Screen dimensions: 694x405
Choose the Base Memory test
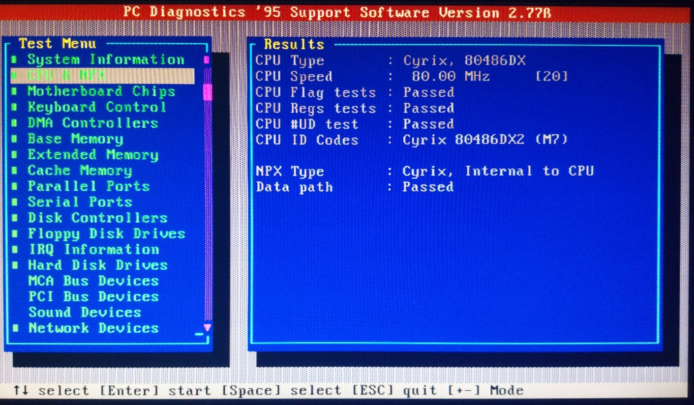tap(75, 139)
